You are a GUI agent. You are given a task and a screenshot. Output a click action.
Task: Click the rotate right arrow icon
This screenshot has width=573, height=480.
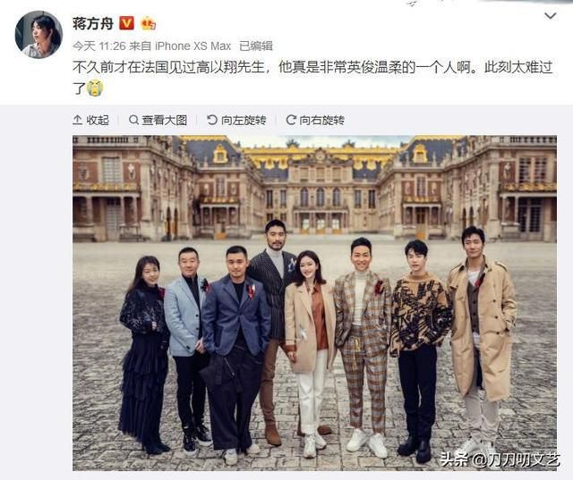[291, 120]
